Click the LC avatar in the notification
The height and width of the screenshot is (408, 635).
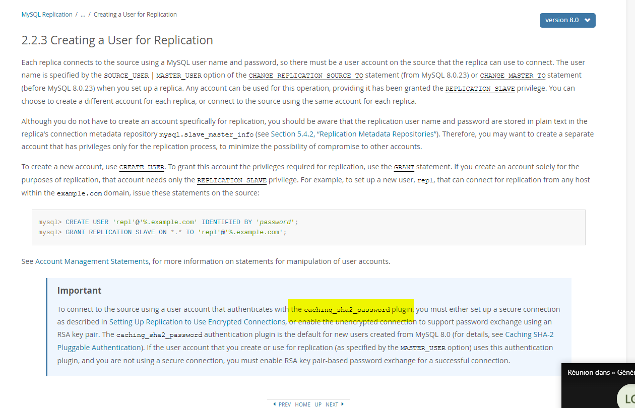626,398
